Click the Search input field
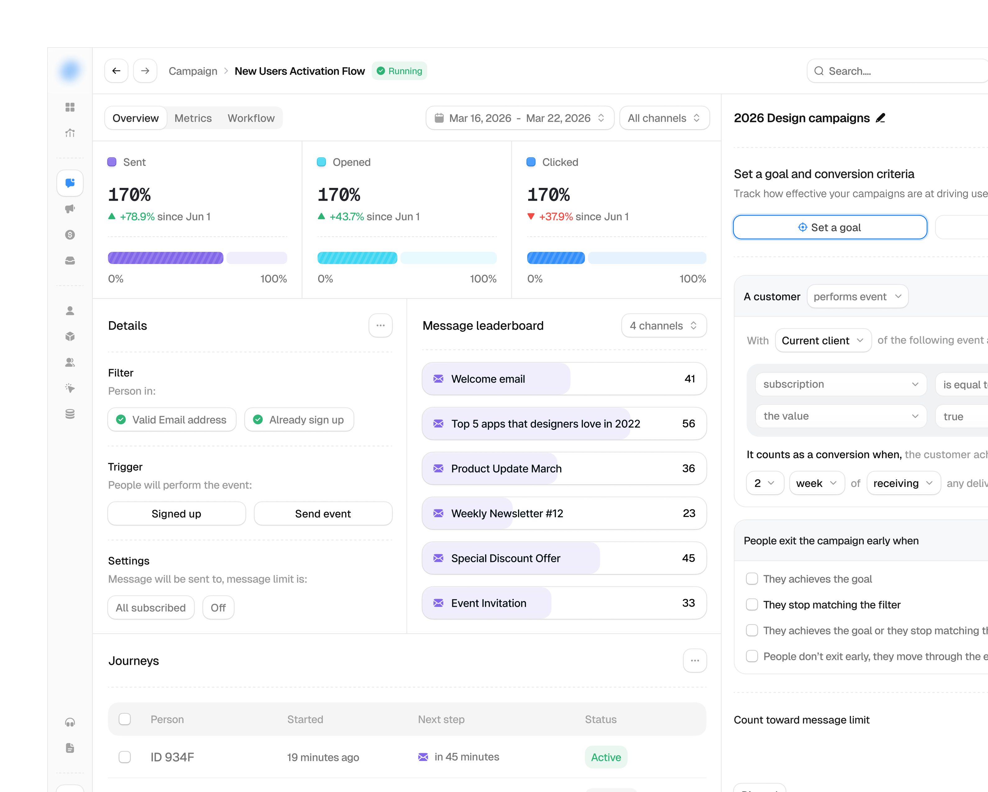The height and width of the screenshot is (792, 988). point(897,71)
